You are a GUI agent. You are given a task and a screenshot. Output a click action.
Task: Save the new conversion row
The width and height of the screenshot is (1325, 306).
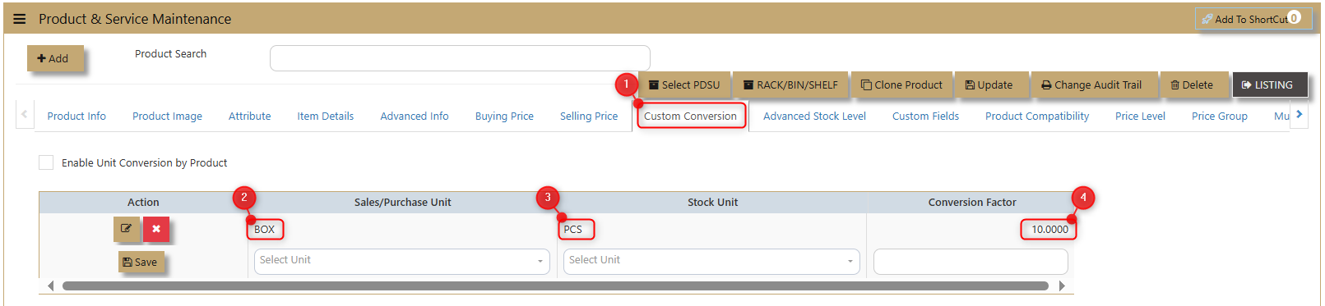point(141,262)
